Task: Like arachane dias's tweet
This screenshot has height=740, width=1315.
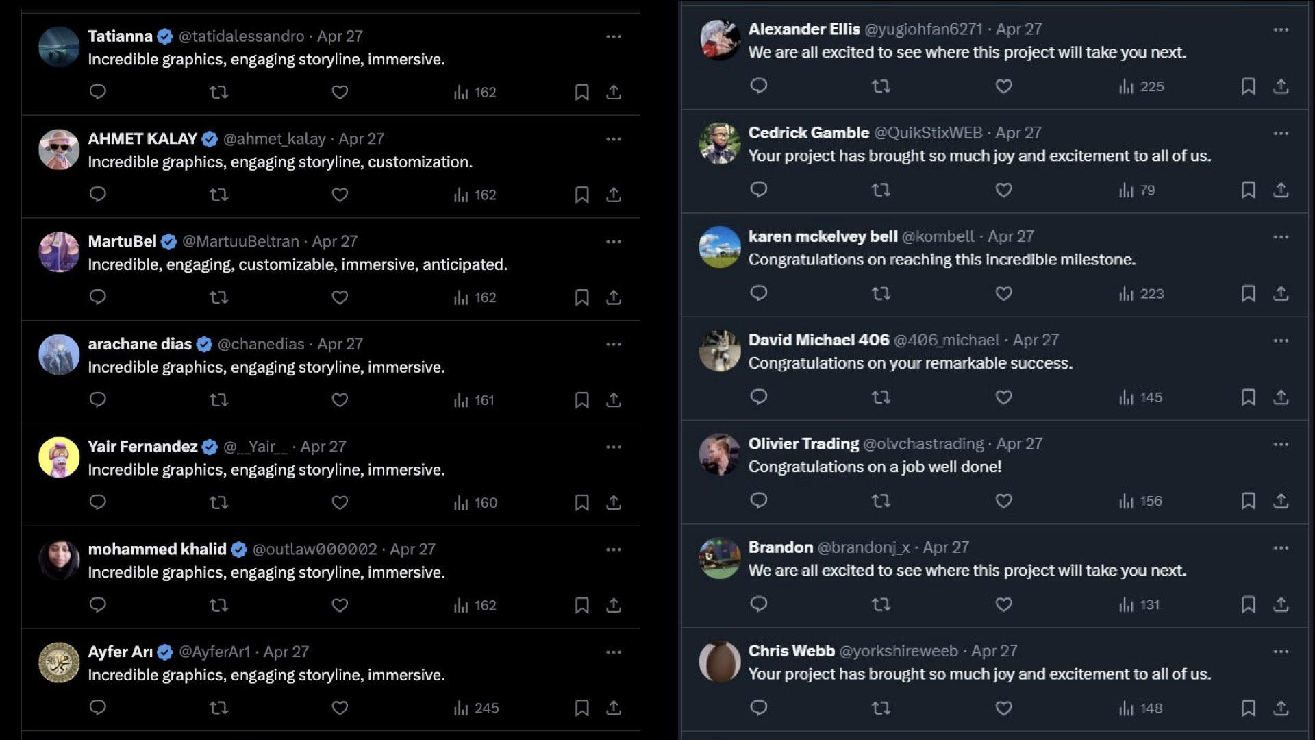Action: click(x=340, y=400)
